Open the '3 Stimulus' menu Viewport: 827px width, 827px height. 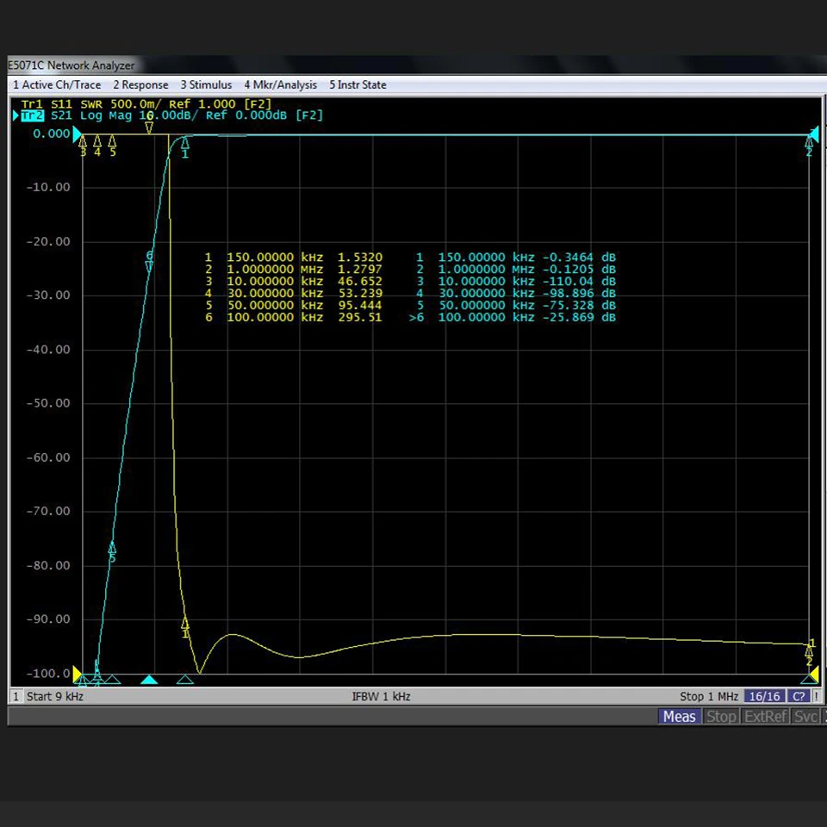point(206,85)
